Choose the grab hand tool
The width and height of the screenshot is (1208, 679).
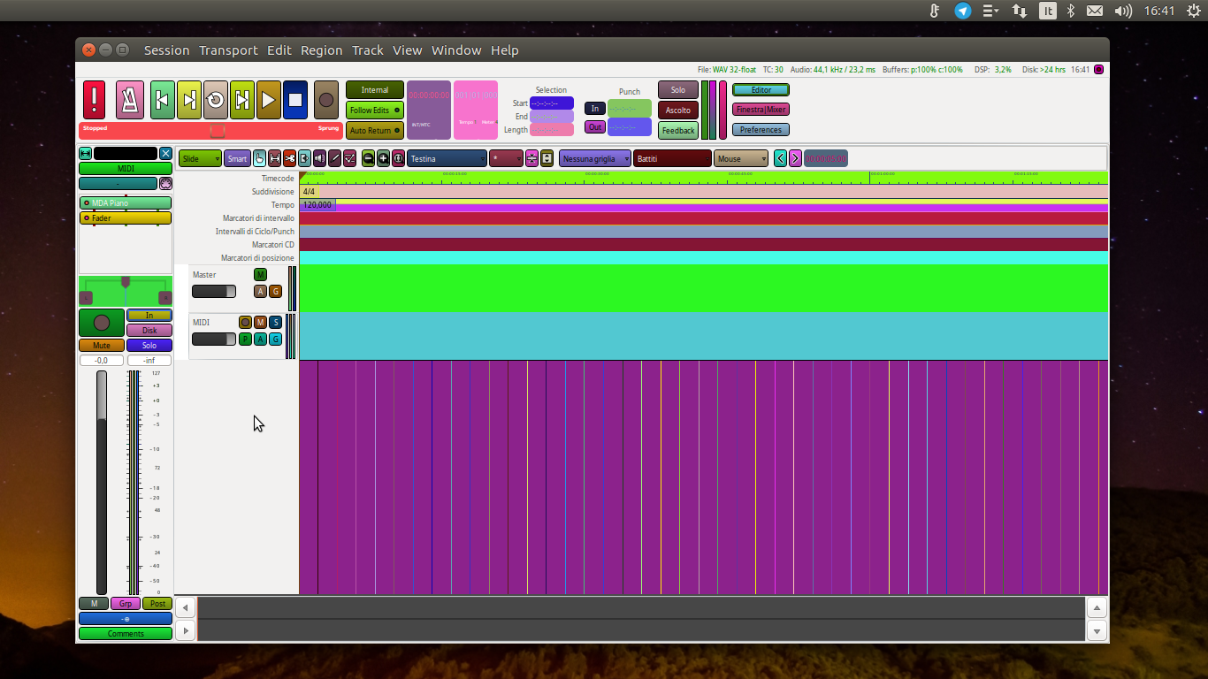point(259,158)
